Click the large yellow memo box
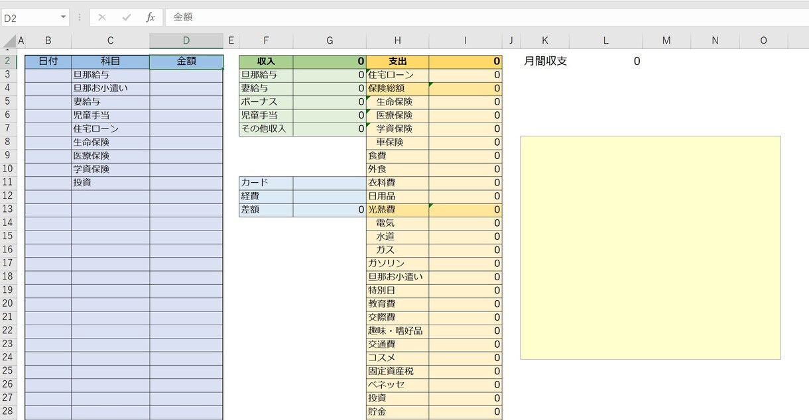Viewport: 809px width, 420px height. [x=651, y=248]
